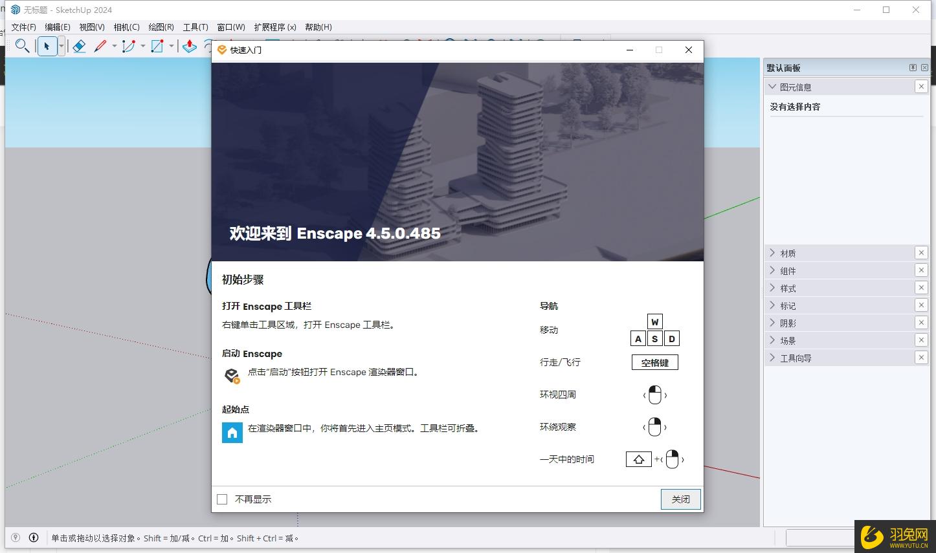Select the Rectangle shape tool
This screenshot has width=936, height=553.
(x=157, y=46)
